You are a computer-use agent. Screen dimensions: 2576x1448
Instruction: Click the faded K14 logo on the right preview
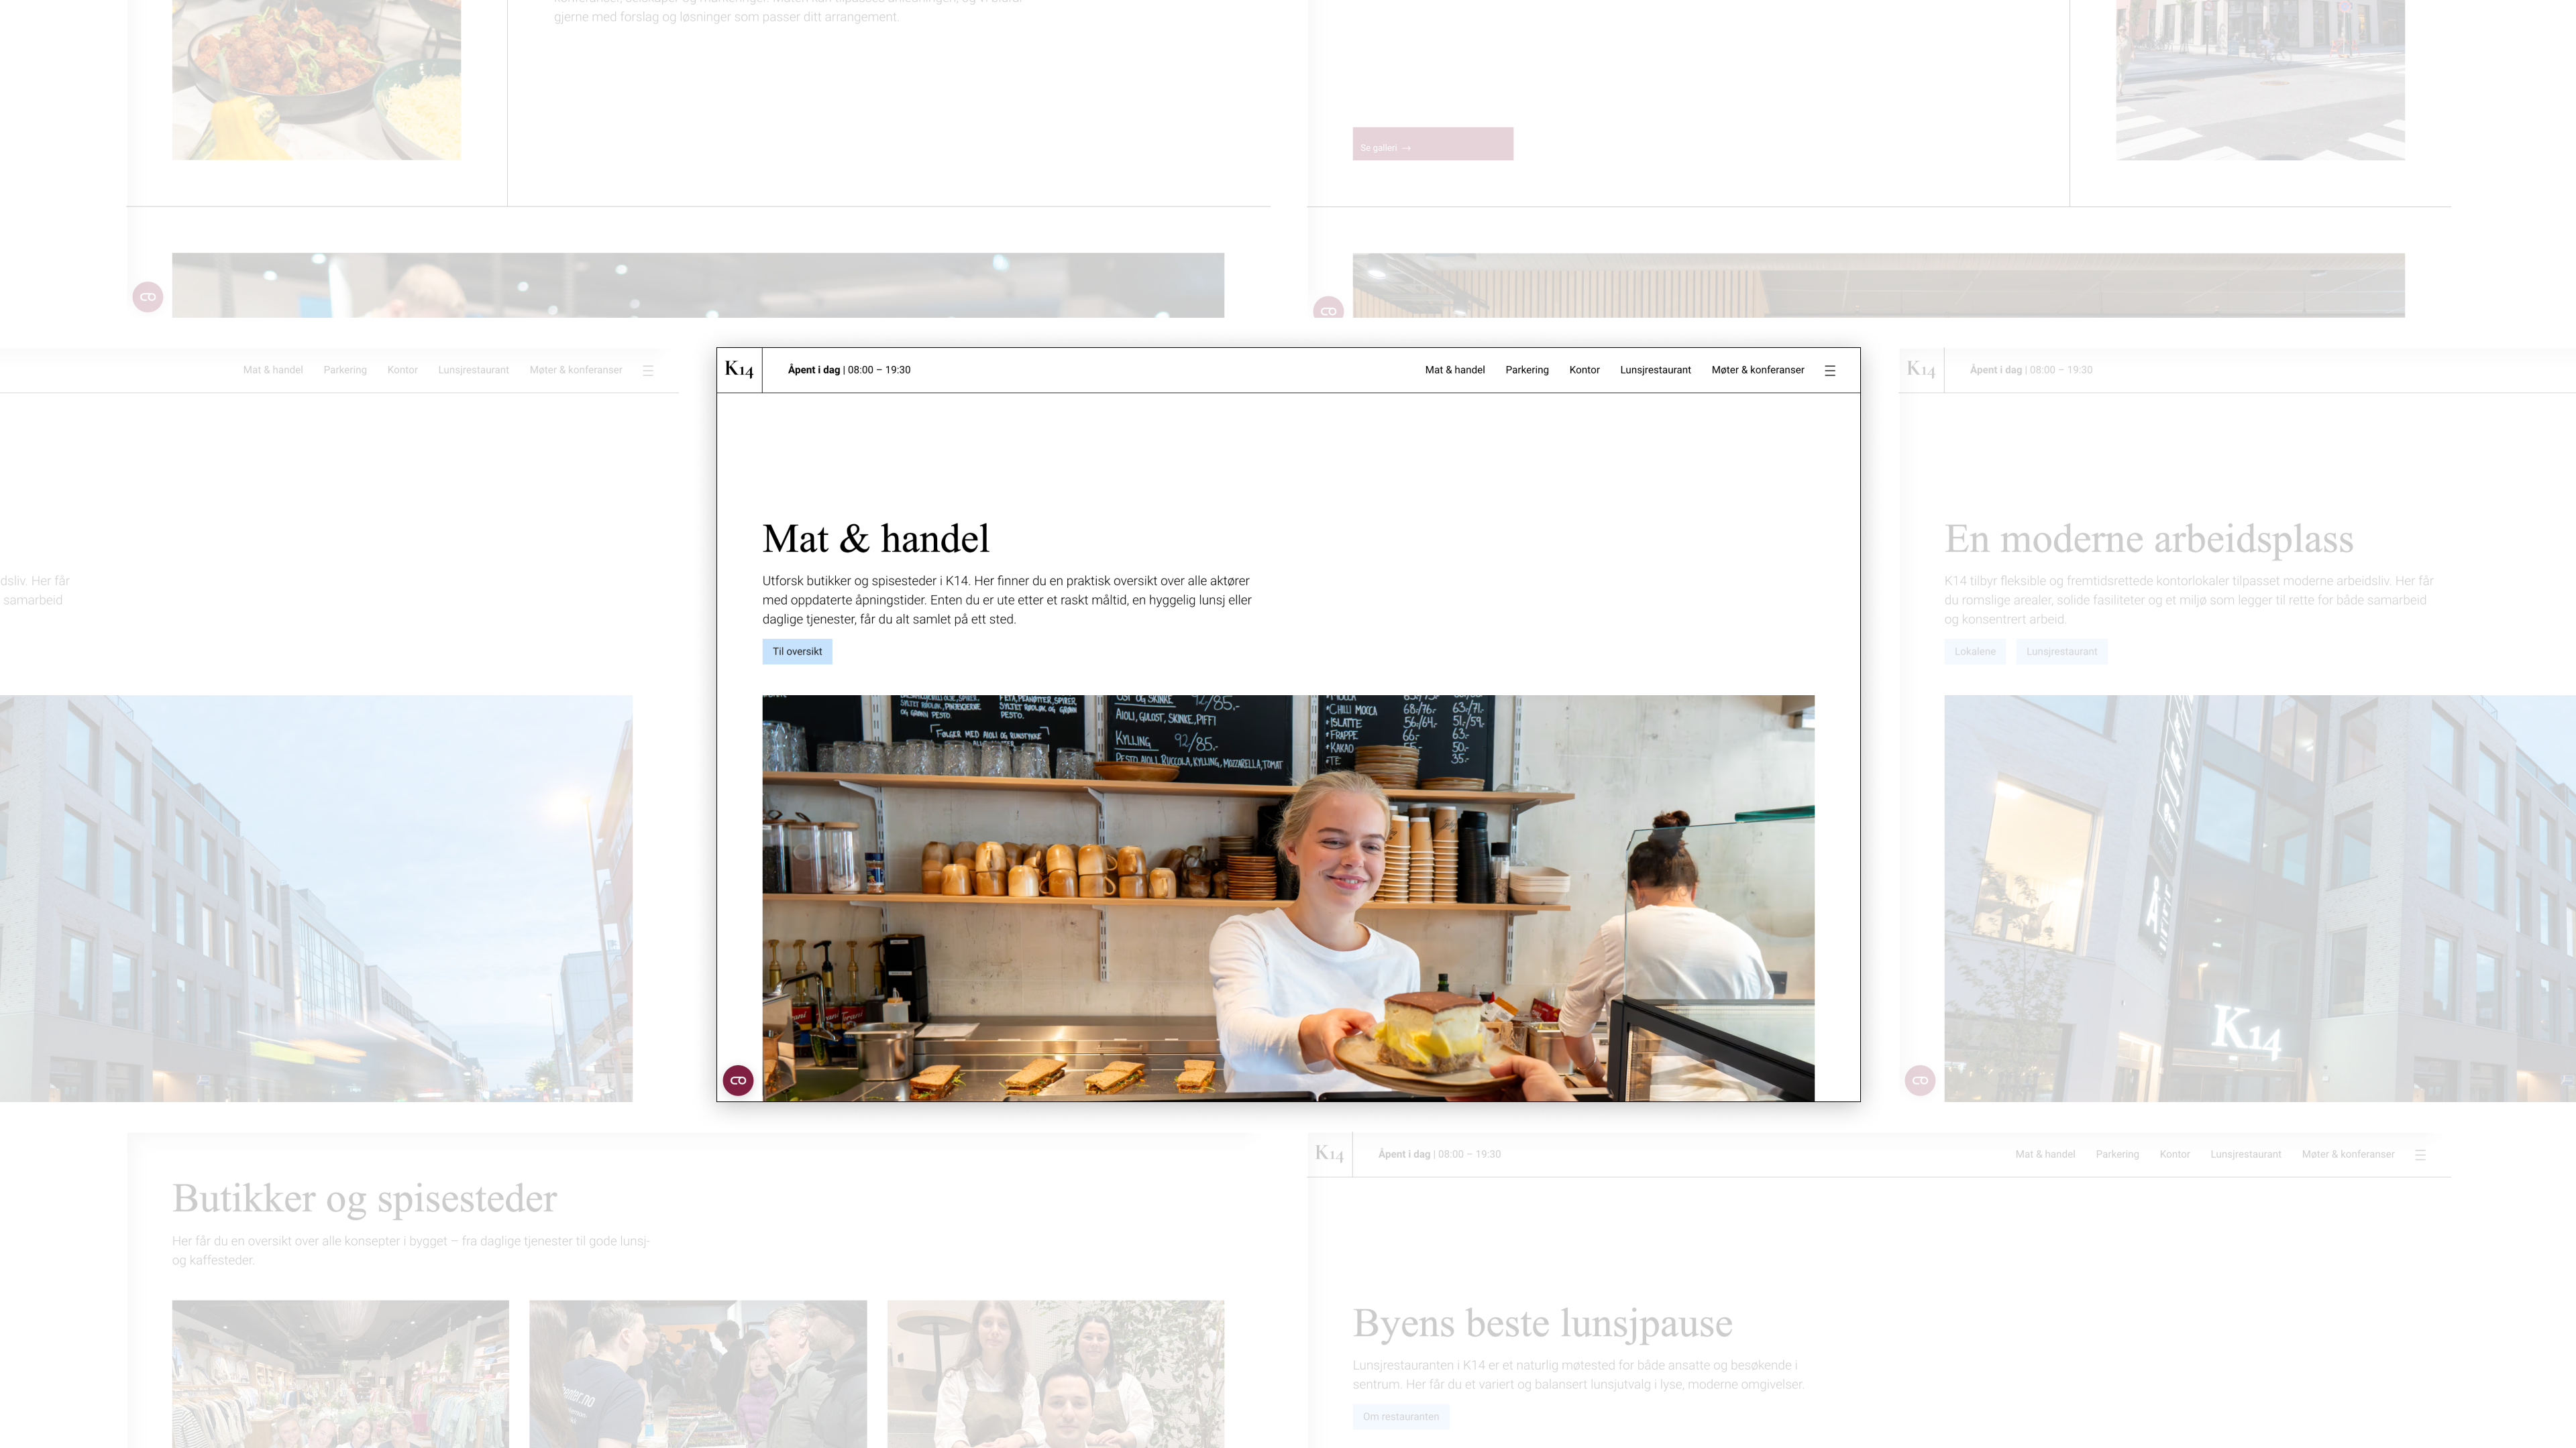[x=1921, y=370]
